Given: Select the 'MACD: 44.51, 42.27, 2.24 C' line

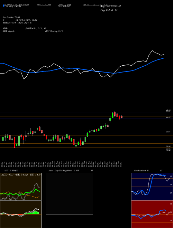Looking at the screenshot, I should [x=17, y=23].
